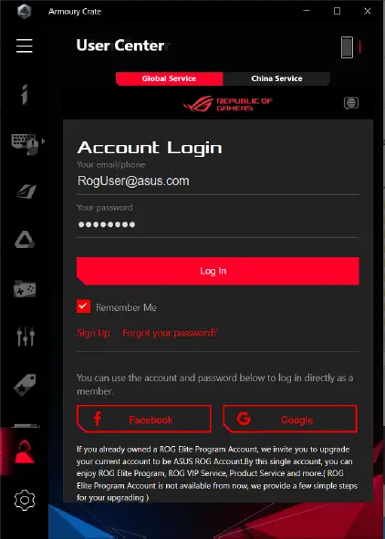
Task: Click the mobile device icon near the title
Action: click(347, 47)
